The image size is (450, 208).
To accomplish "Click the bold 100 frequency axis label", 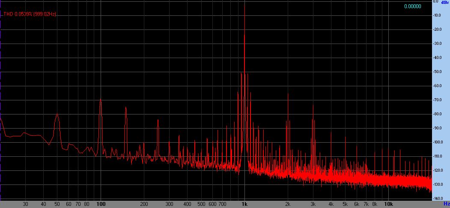I will 101,204.
